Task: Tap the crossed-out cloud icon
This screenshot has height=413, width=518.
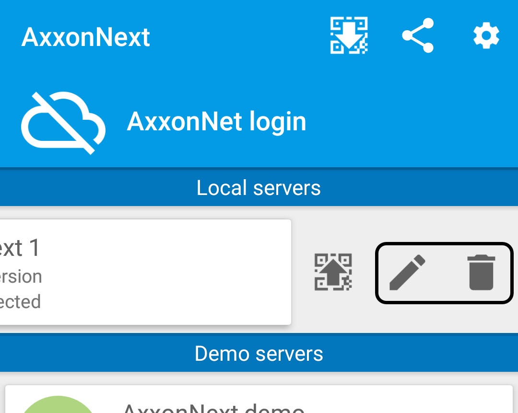Action: [x=63, y=123]
